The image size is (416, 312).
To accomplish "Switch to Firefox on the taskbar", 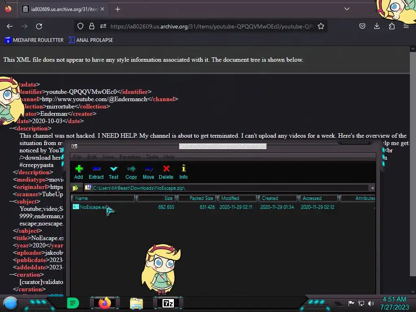I will click(105, 303).
